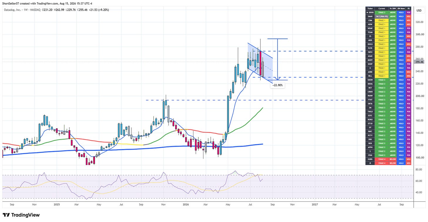Click the RS column header

point(408,9)
